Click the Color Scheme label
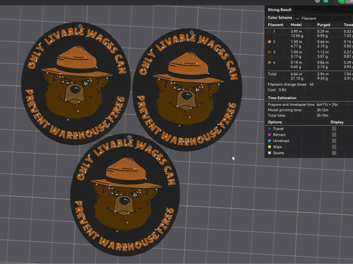The width and height of the screenshot is (353, 264). tap(280, 18)
